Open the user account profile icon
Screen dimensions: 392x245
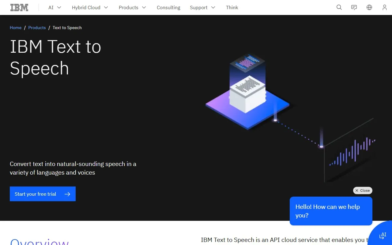pyautogui.click(x=384, y=7)
